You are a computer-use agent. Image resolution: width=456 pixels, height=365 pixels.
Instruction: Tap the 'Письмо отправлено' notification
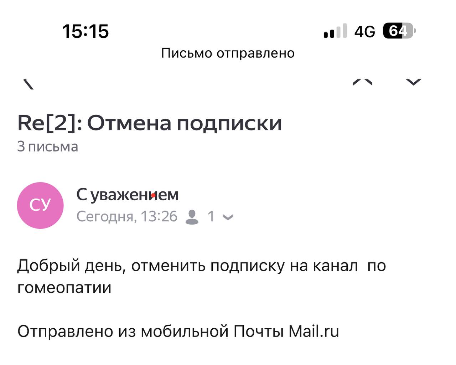point(228,53)
